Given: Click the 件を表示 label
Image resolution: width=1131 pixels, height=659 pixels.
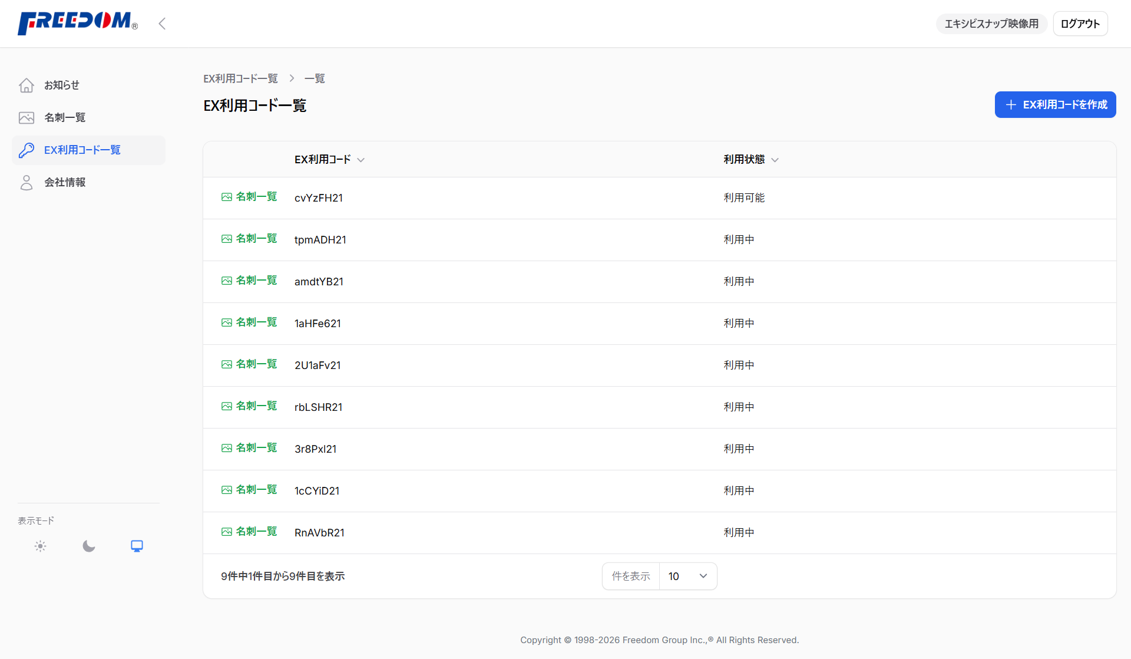Looking at the screenshot, I should 631,576.
